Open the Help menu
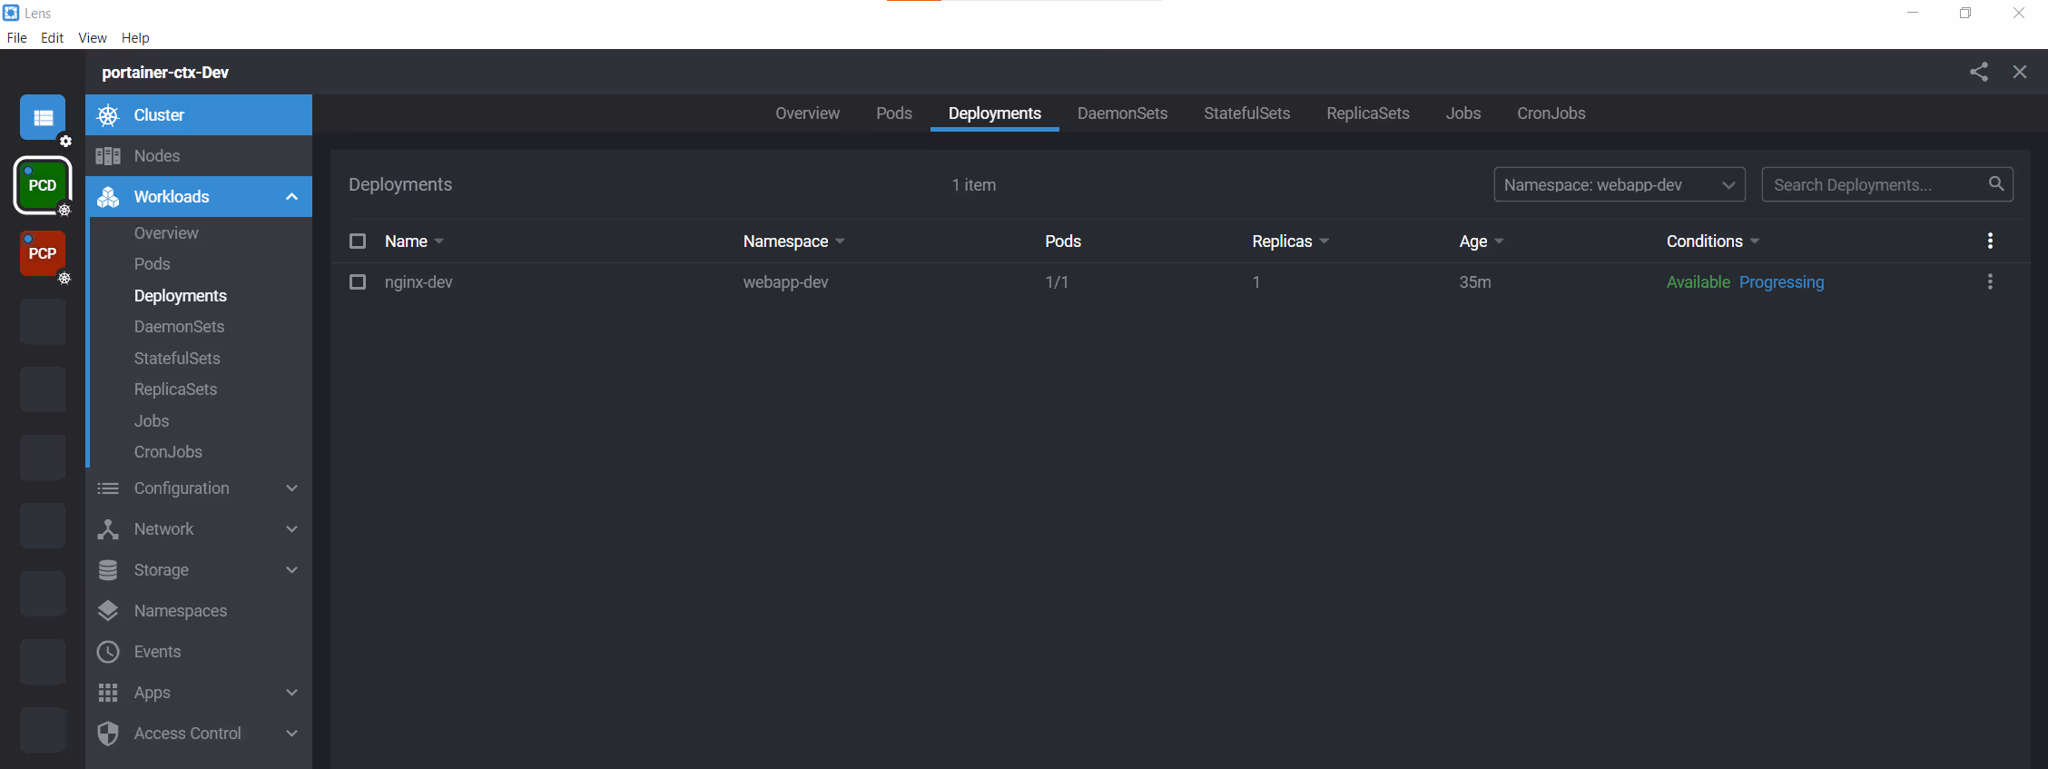Image resolution: width=2048 pixels, height=769 pixels. click(x=135, y=38)
